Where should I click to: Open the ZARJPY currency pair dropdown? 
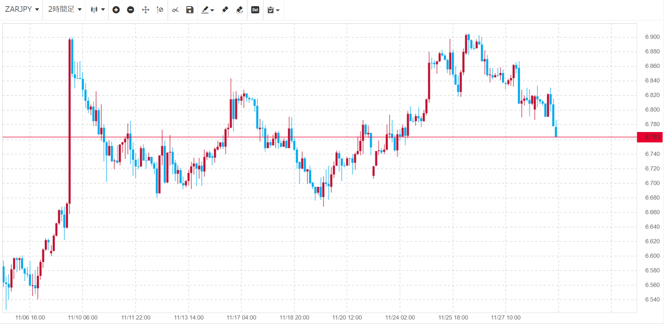(22, 10)
